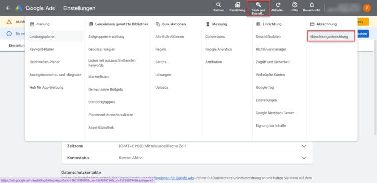Image resolution: width=377 pixels, height=183 pixels.
Task: Open Verknüpfte Konten
Action: point(270,75)
